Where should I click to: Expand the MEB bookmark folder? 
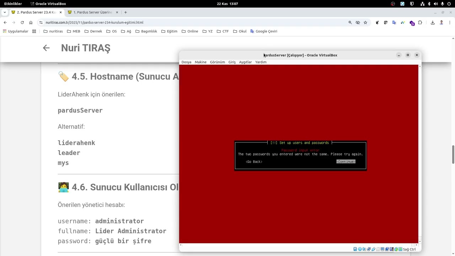pos(73,31)
